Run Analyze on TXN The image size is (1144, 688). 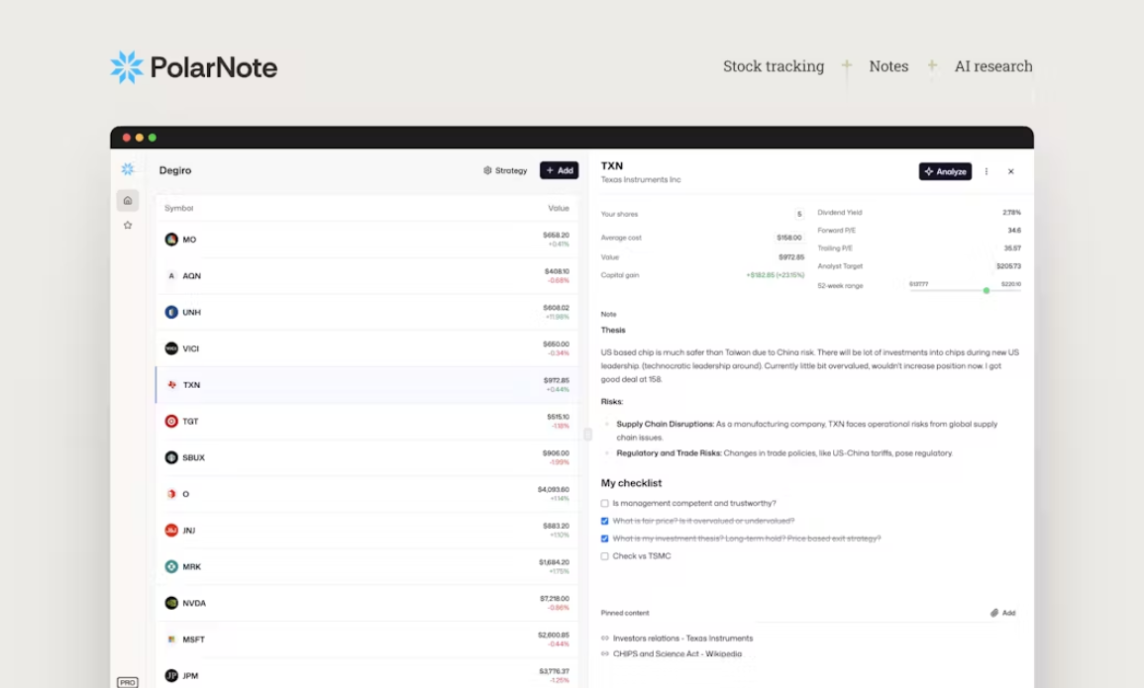(x=945, y=171)
